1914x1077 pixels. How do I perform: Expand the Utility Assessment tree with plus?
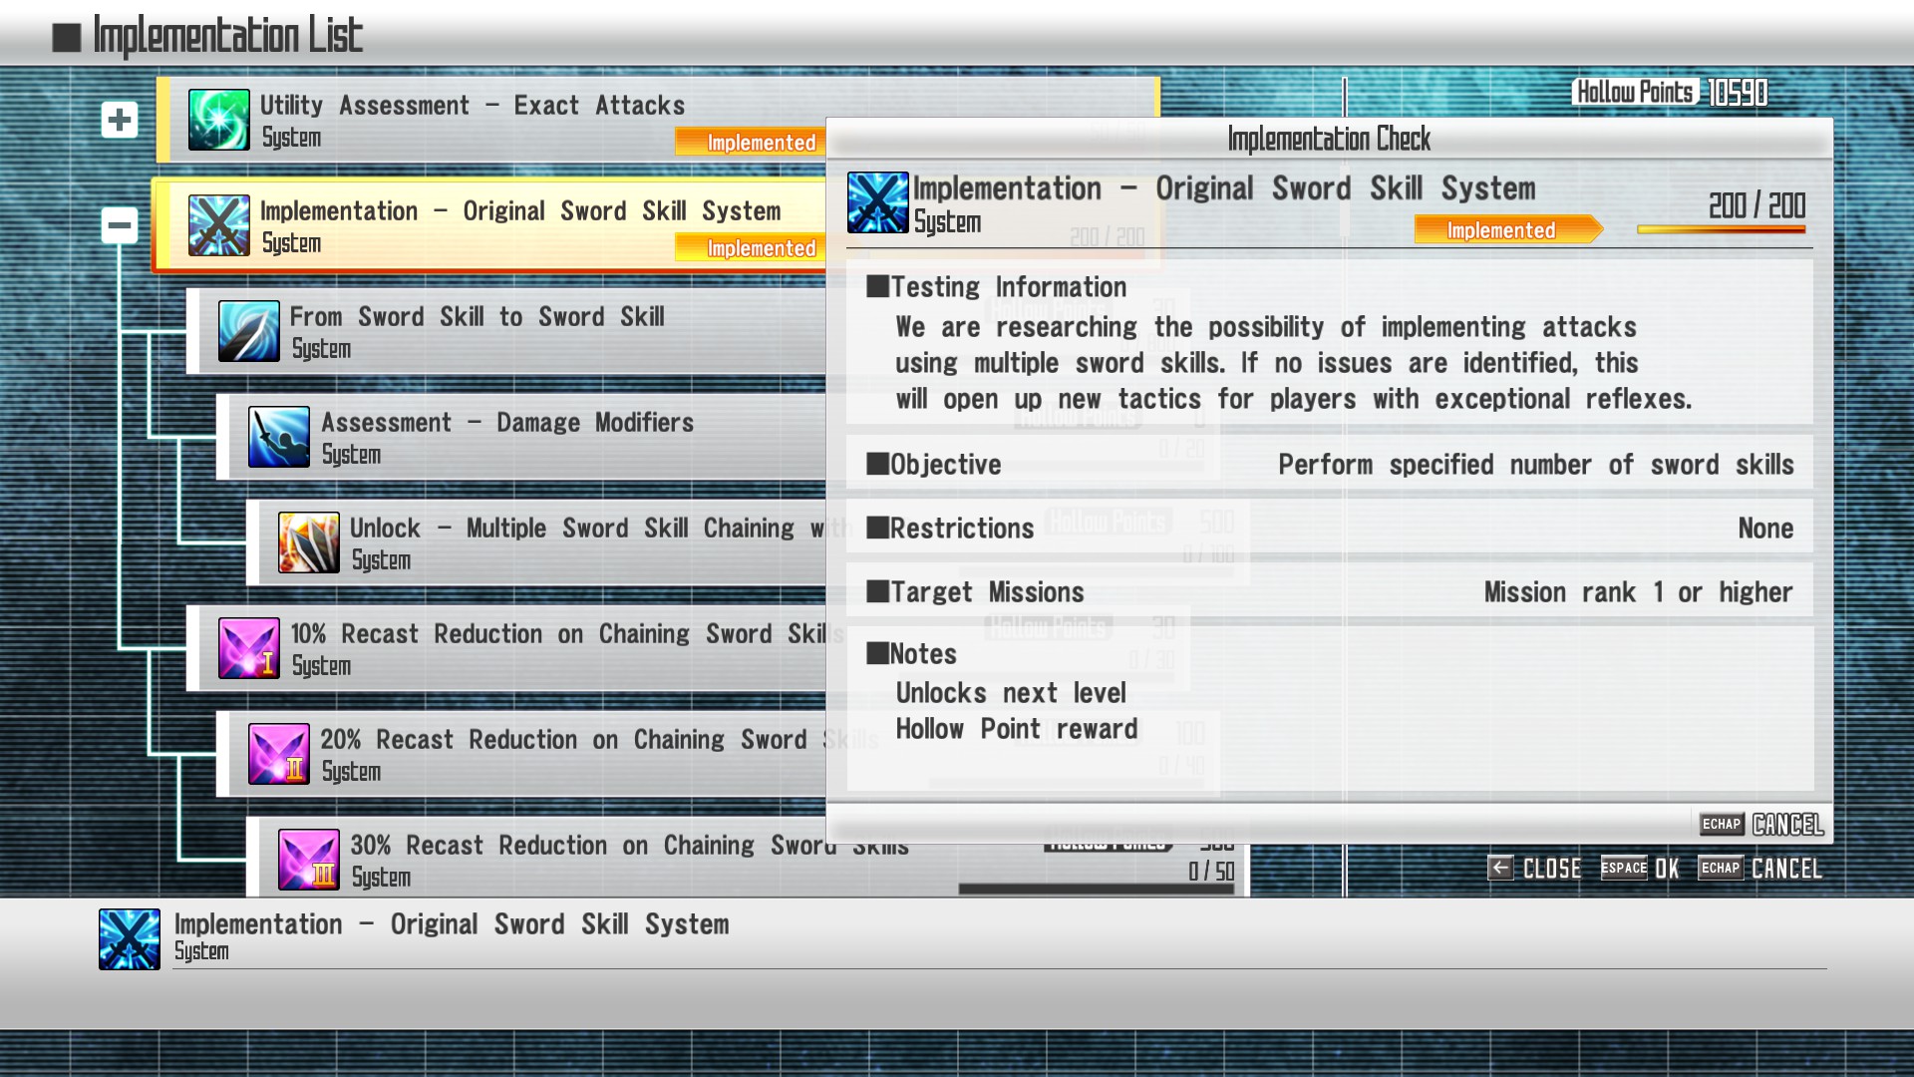pos(120,121)
